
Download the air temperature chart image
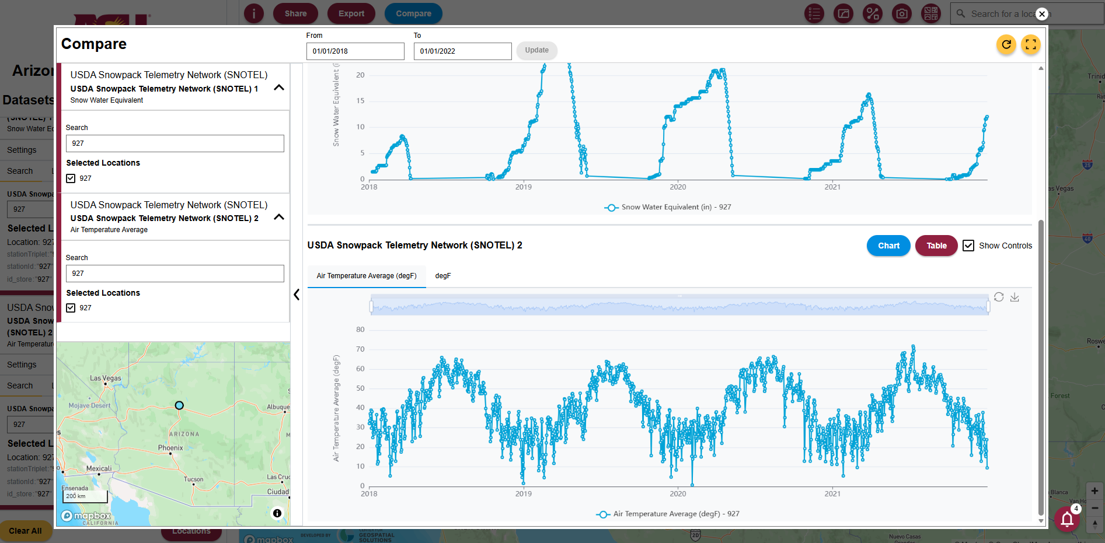point(1015,297)
